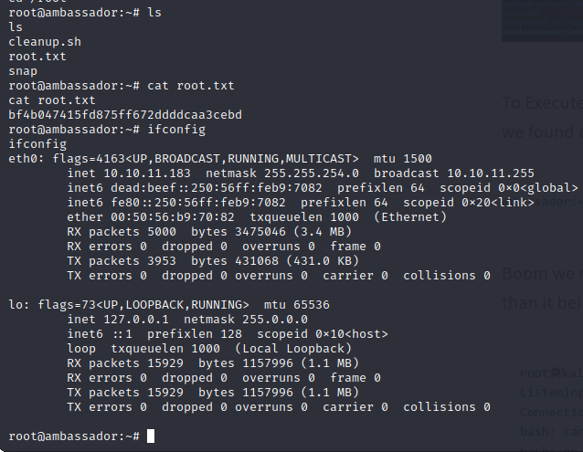
Task: Click the lo loopback interface label
Action: pos(19,305)
